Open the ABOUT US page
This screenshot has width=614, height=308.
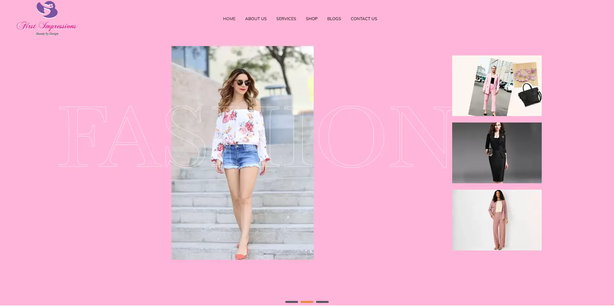tap(256, 19)
